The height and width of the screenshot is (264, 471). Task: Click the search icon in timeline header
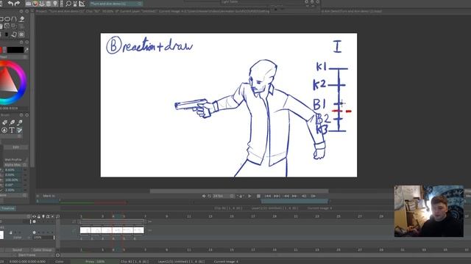(x=57, y=216)
